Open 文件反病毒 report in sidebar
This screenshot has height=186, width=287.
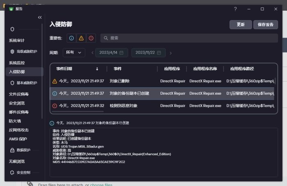(19, 94)
